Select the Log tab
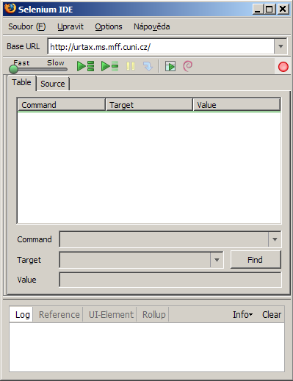 22,314
